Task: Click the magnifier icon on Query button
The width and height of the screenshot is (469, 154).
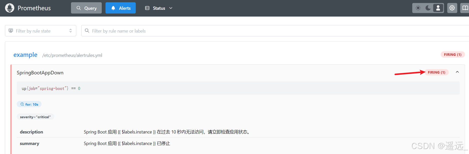Action: click(78, 8)
